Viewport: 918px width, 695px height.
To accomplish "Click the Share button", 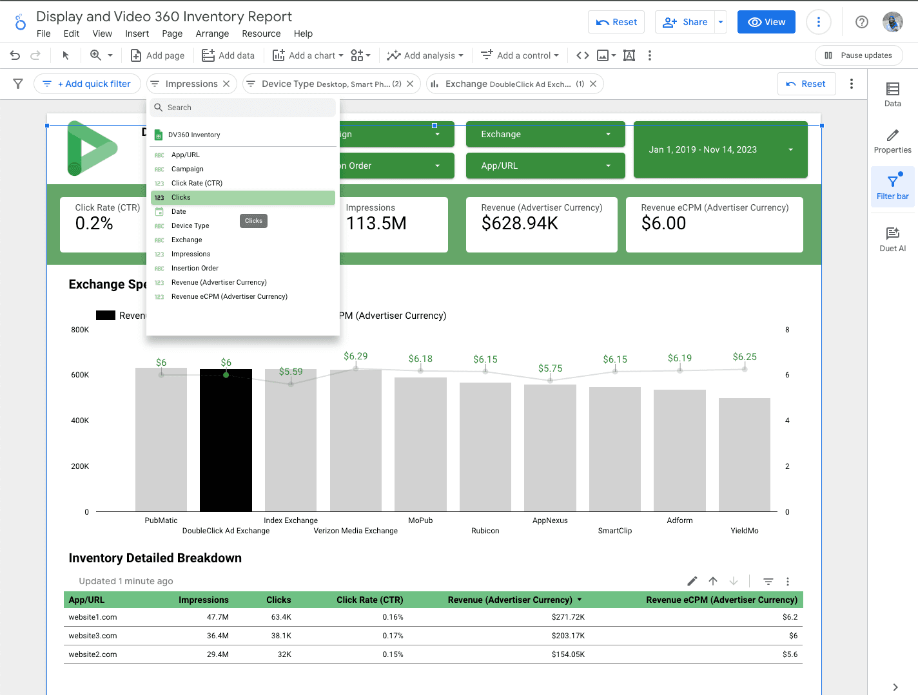I will click(x=685, y=22).
